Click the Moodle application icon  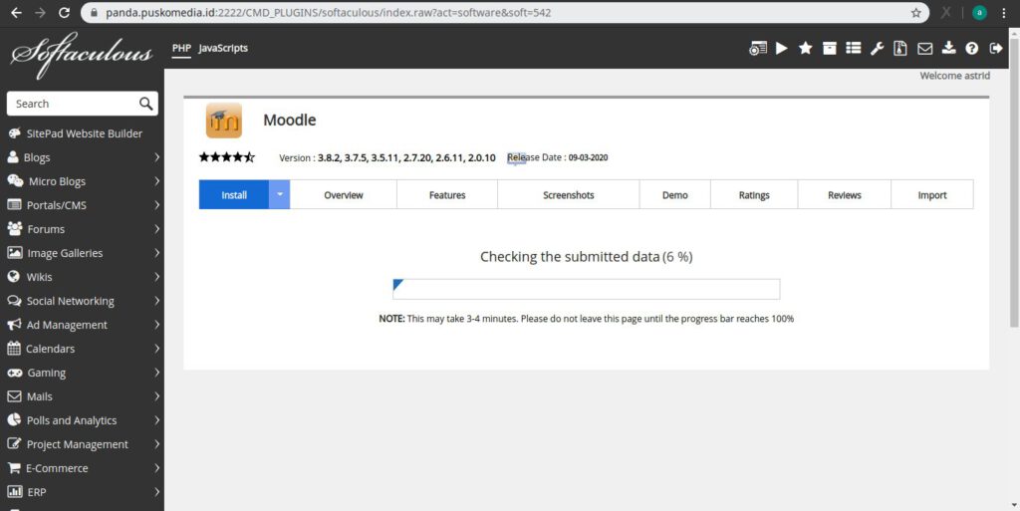pos(224,121)
